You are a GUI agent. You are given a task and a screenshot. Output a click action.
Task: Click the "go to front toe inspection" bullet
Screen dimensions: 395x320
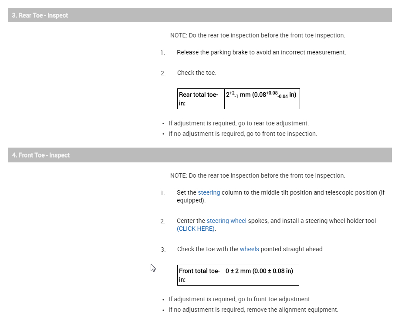pos(243,134)
